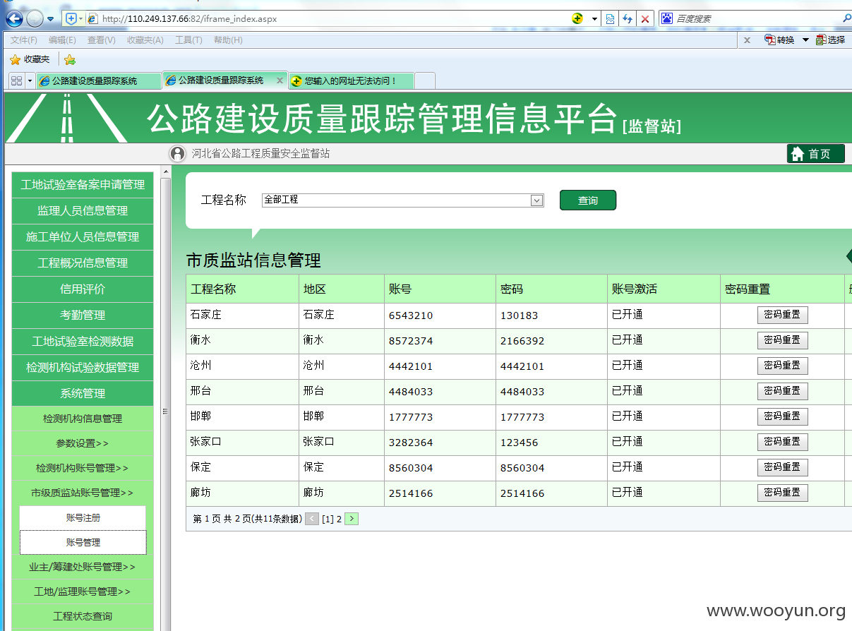Click 密码重置 button for 石家庄 row
The width and height of the screenshot is (852, 631).
click(x=782, y=315)
